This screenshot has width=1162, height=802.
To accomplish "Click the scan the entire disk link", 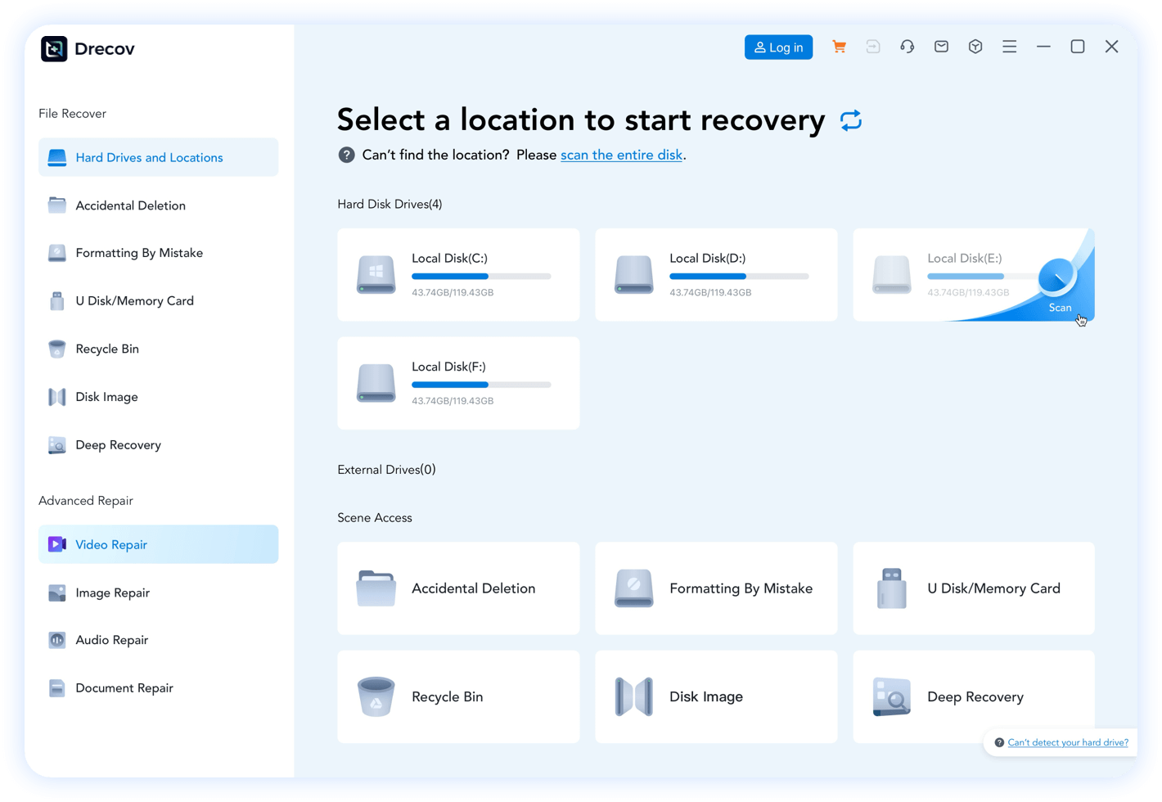I will (621, 155).
